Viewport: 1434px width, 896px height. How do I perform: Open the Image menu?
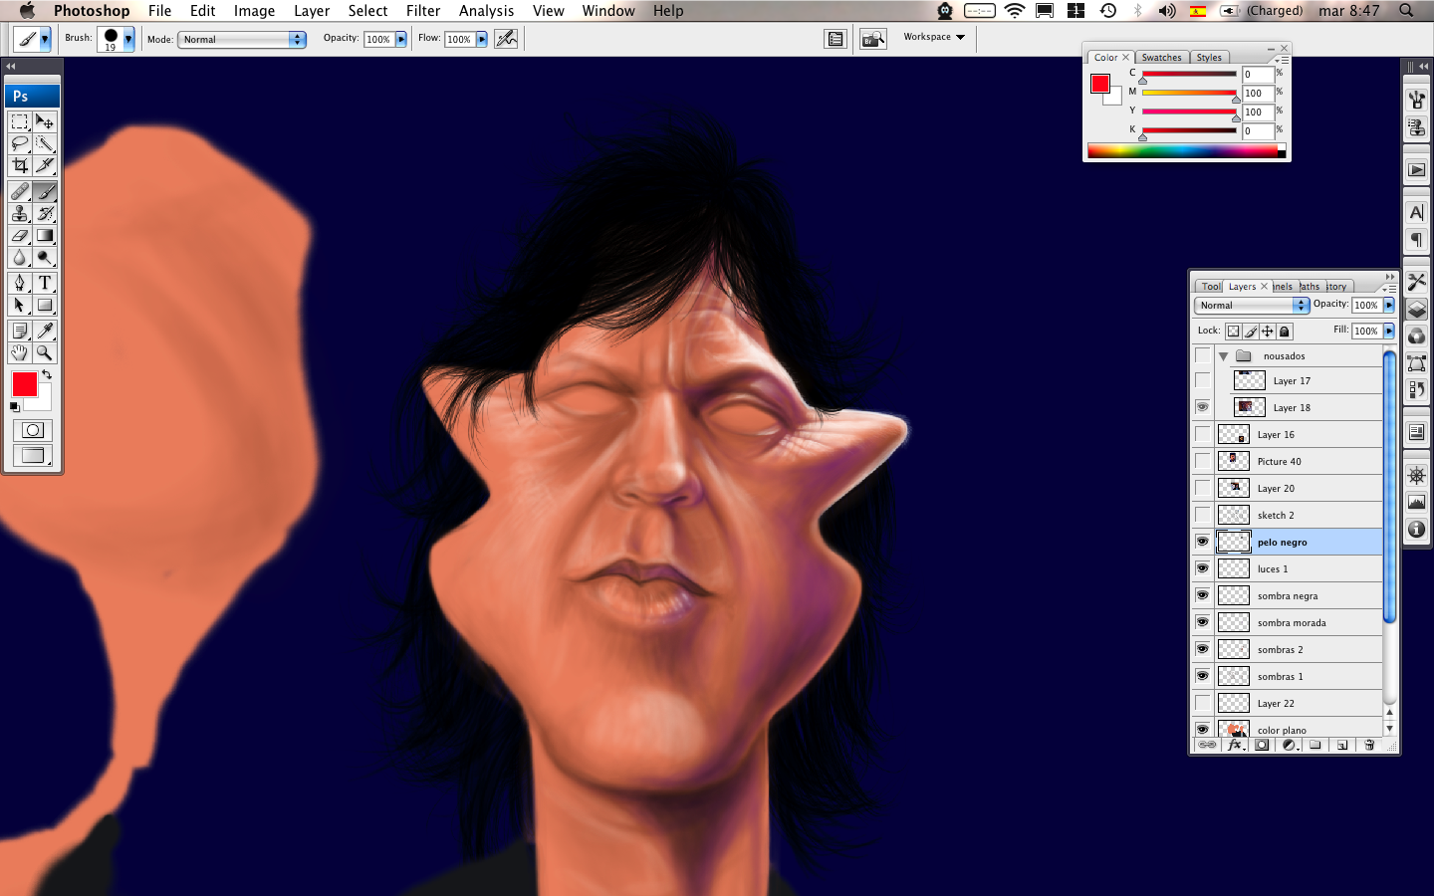click(254, 11)
